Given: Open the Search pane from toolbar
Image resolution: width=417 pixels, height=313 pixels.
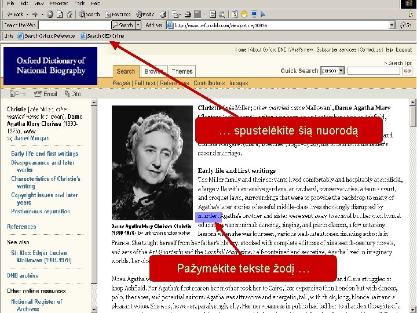Looking at the screenshot, I should coord(89,14).
